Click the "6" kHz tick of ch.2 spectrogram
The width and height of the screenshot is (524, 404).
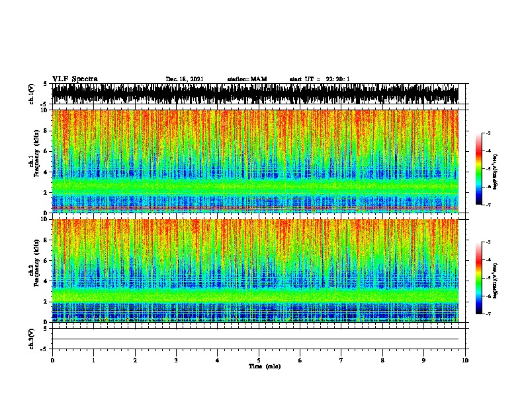pos(46,261)
